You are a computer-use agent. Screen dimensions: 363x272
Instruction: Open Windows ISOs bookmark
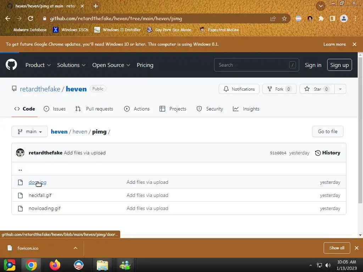[71, 30]
